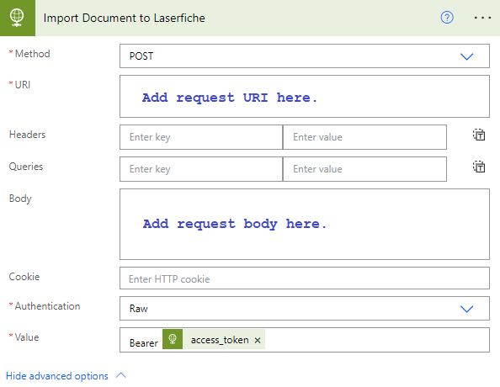Image resolution: width=500 pixels, height=387 pixels.
Task: Click the Queries Enter value field
Action: 364,169
